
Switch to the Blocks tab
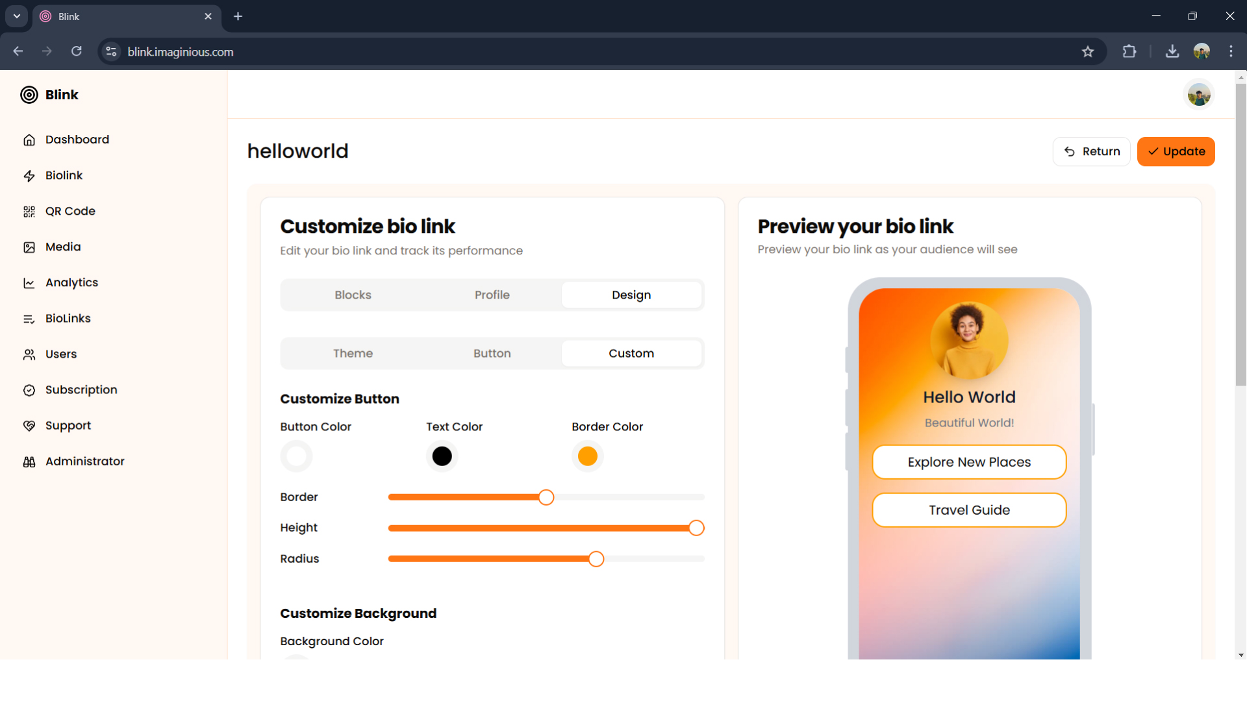click(353, 294)
